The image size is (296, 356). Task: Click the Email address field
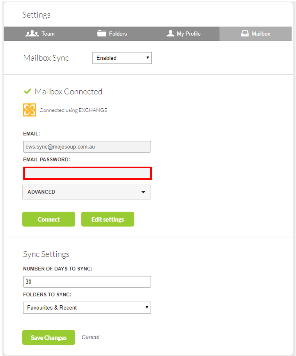87,147
